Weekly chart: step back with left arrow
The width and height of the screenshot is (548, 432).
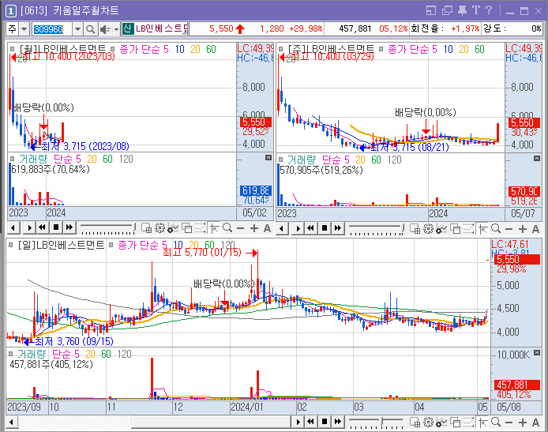click(x=282, y=228)
